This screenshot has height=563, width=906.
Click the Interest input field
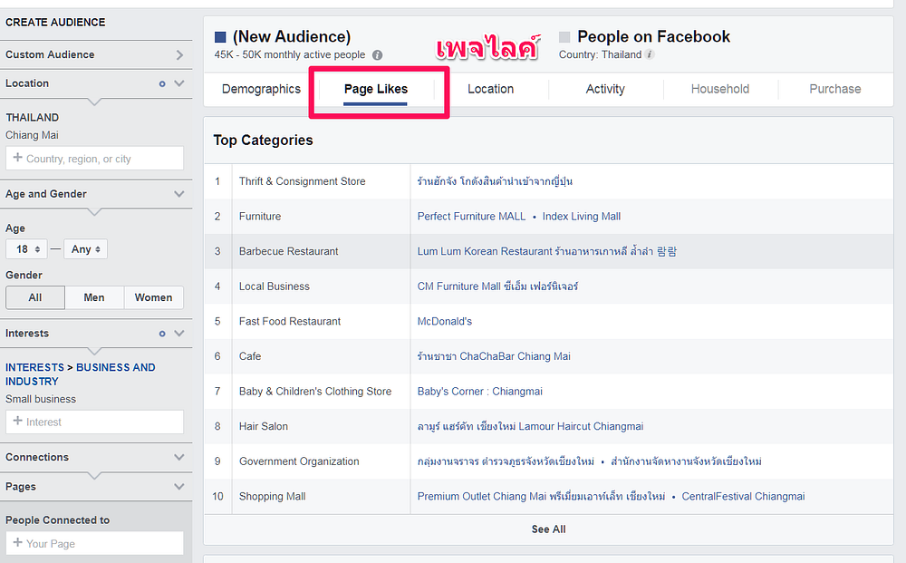click(x=95, y=422)
